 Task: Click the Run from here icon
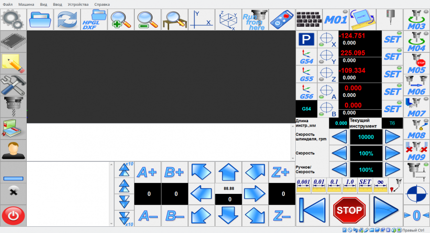tap(255, 20)
